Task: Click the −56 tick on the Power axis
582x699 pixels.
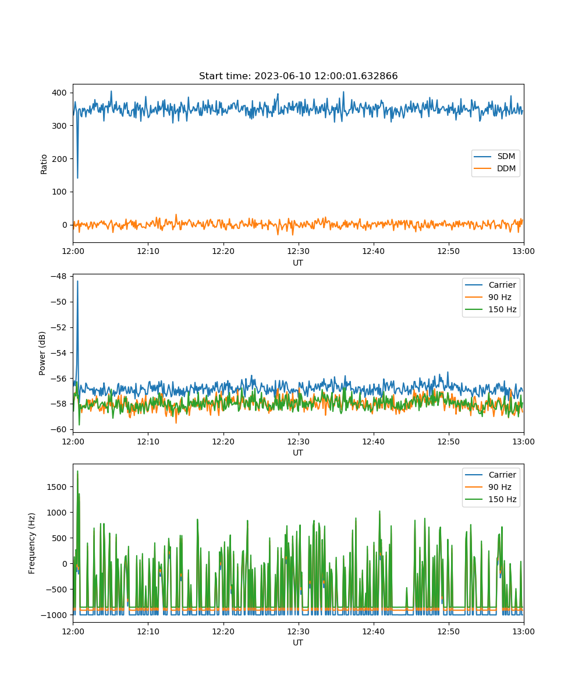Action: (x=59, y=379)
